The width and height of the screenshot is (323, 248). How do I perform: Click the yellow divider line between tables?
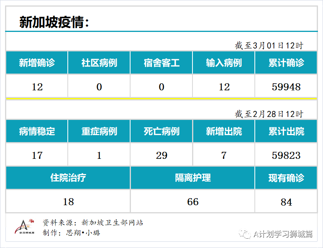click(161, 98)
